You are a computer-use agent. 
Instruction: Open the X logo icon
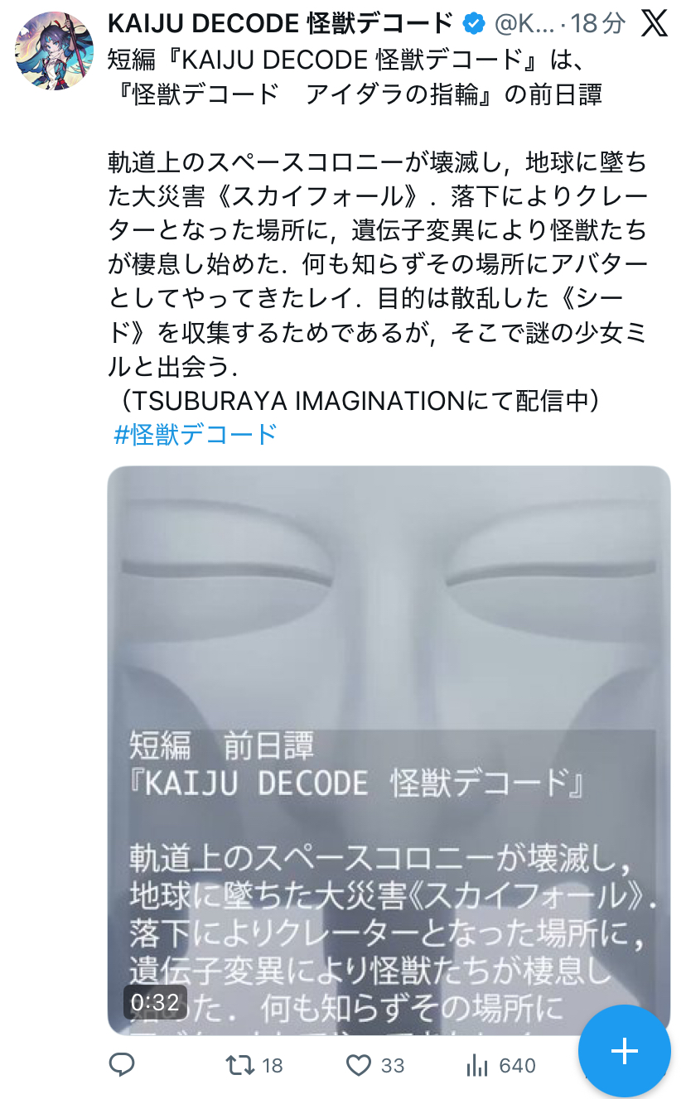point(655,24)
